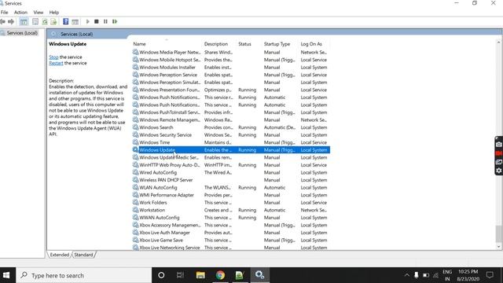Image resolution: width=503 pixels, height=283 pixels.
Task: Sort by the Startup Type column header
Action: tap(277, 44)
